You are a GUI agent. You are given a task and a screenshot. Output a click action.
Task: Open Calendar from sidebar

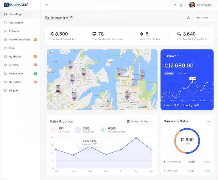[20, 31]
